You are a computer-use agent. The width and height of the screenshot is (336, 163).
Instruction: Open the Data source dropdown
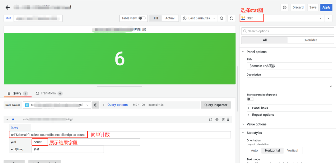point(57,105)
